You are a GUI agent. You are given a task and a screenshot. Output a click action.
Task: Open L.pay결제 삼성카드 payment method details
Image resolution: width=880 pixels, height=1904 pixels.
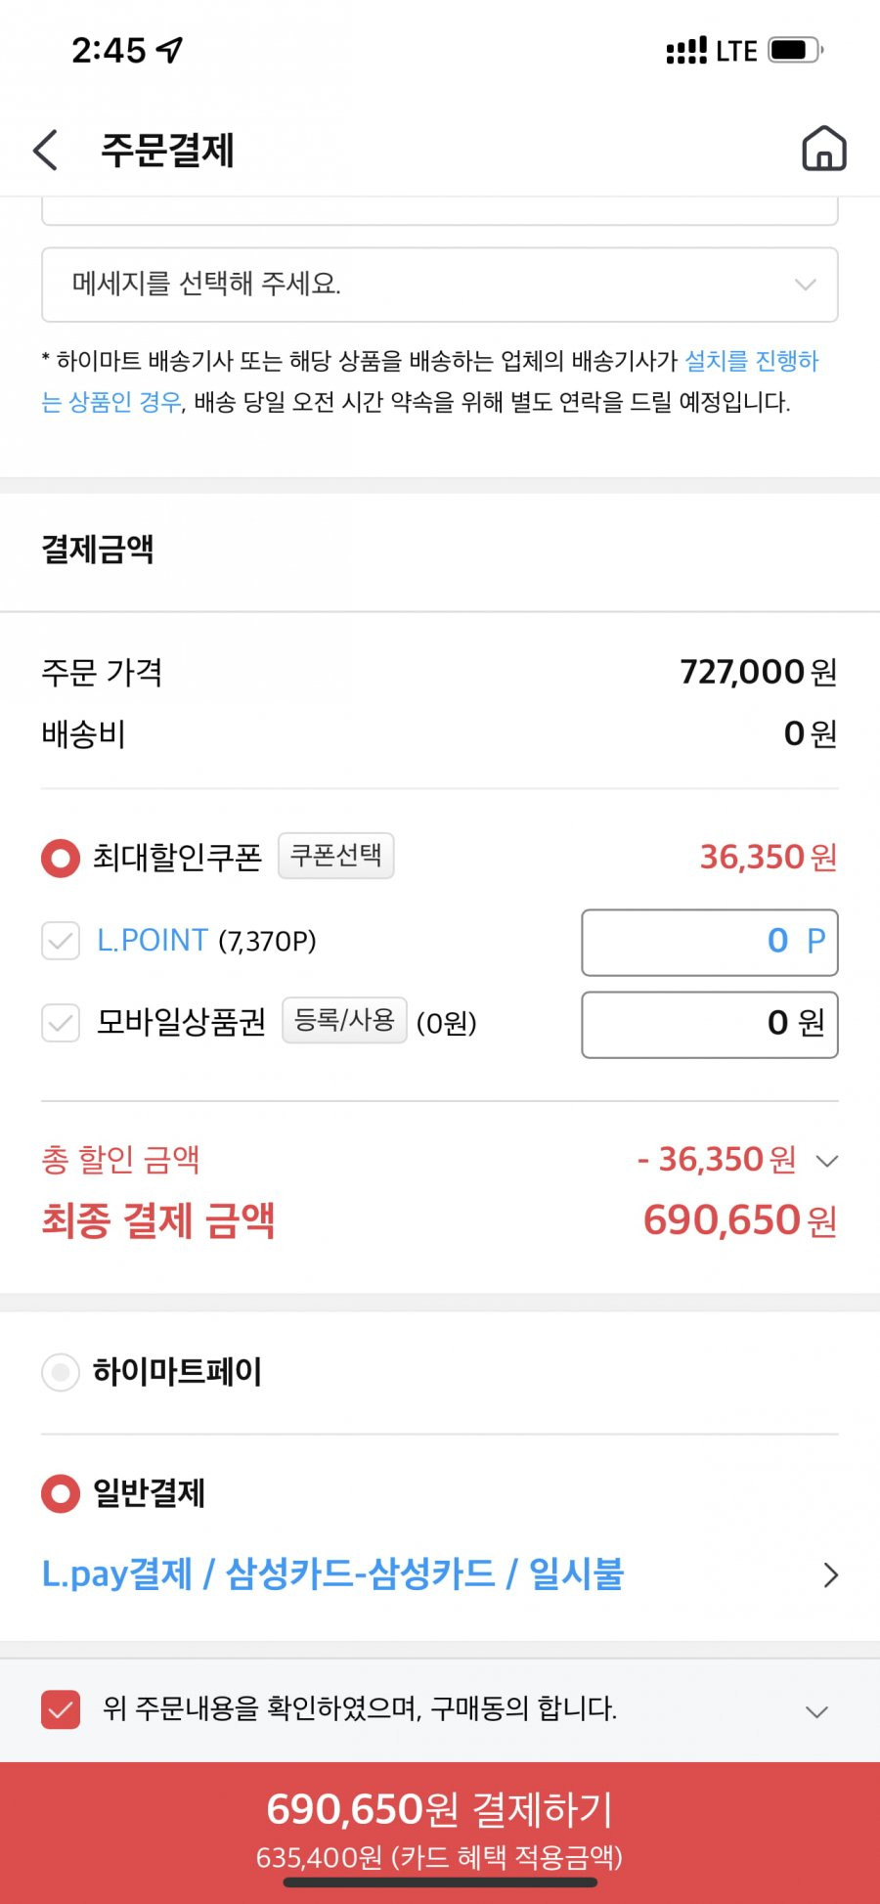coord(440,1574)
